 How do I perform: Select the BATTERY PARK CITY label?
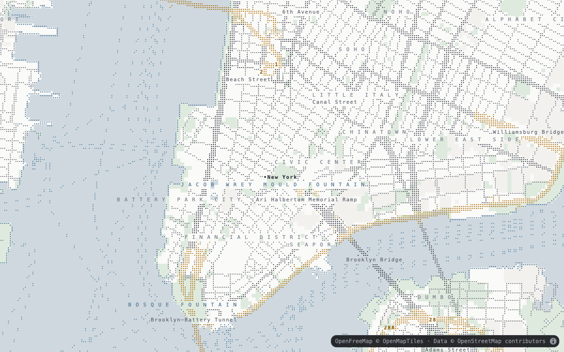tap(180, 199)
